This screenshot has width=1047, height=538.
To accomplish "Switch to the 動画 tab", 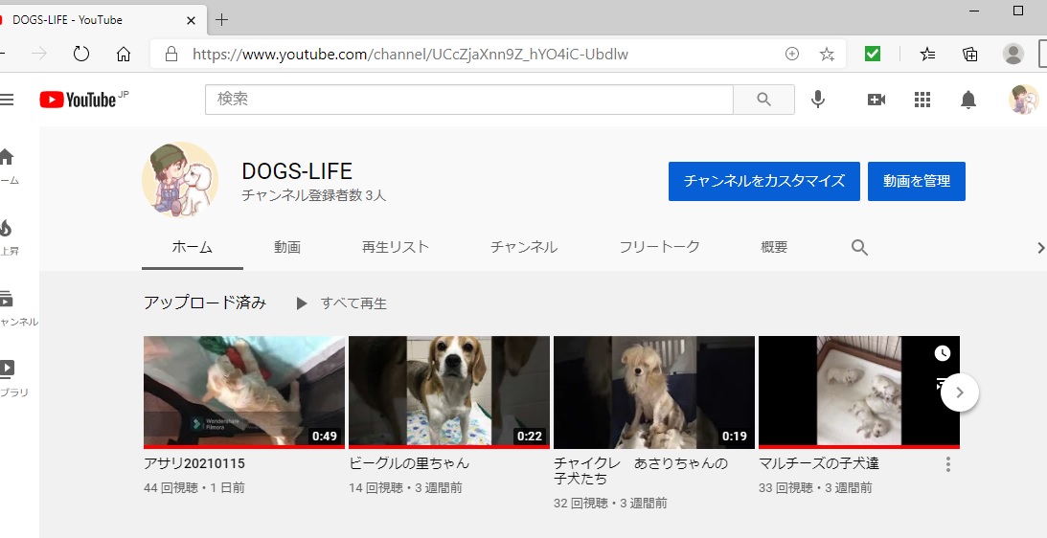I will coord(287,247).
